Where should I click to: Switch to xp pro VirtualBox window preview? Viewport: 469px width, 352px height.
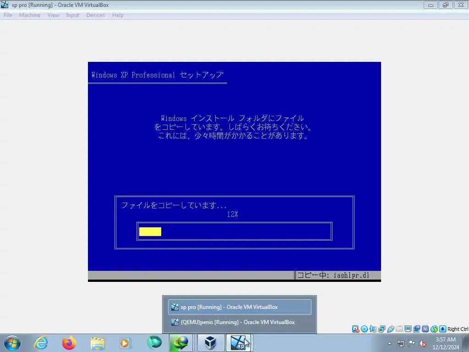point(240,307)
